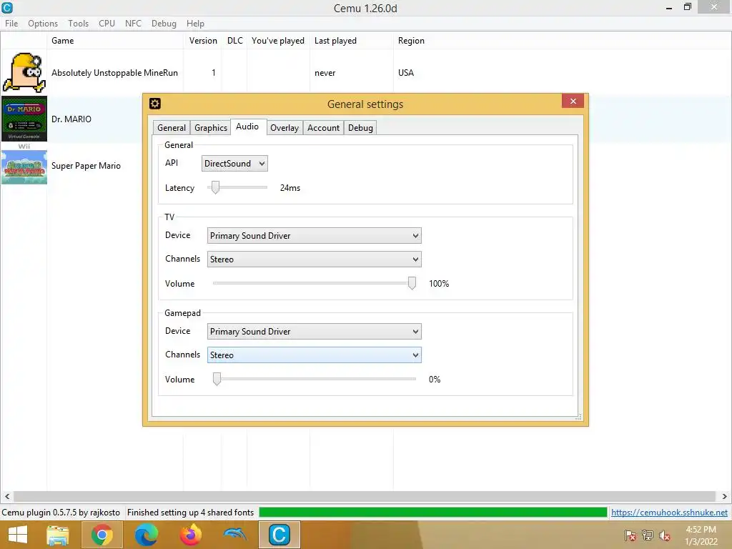Click the Cemu taskbar icon
732x549 pixels.
point(280,535)
